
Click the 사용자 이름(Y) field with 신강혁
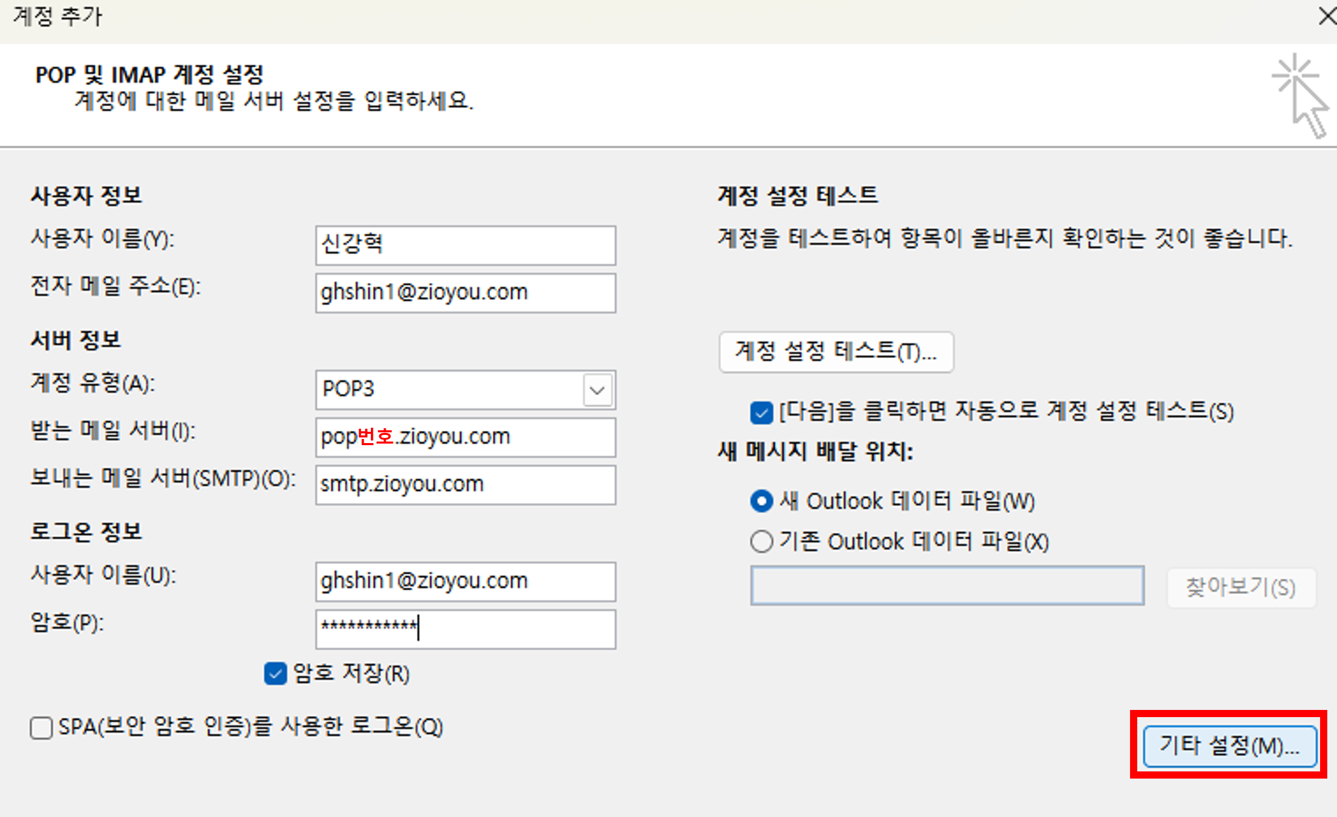[466, 245]
